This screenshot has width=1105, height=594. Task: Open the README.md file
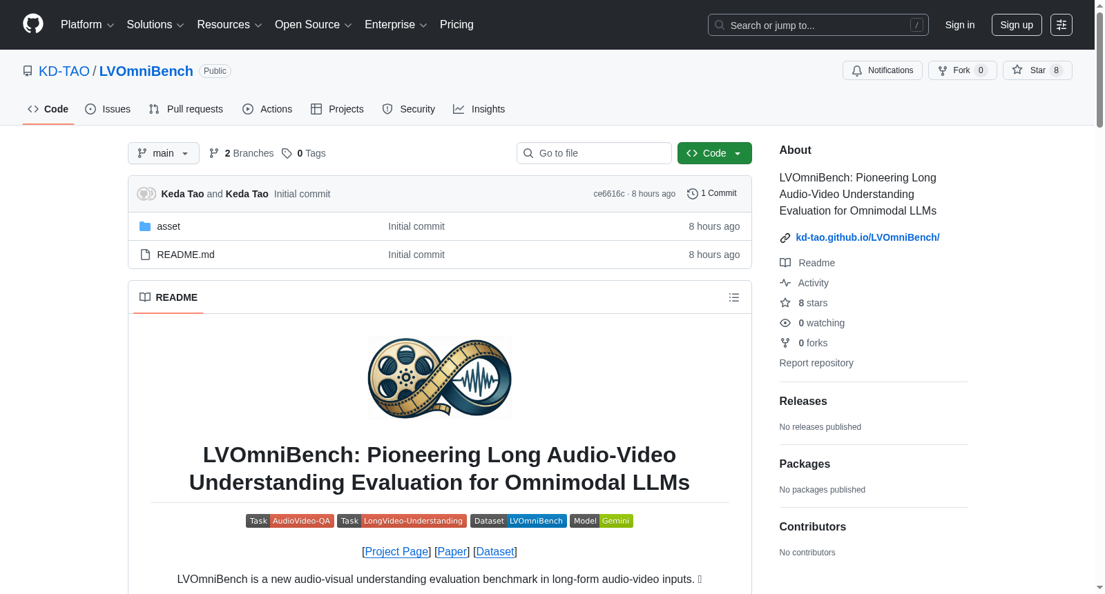coord(186,255)
